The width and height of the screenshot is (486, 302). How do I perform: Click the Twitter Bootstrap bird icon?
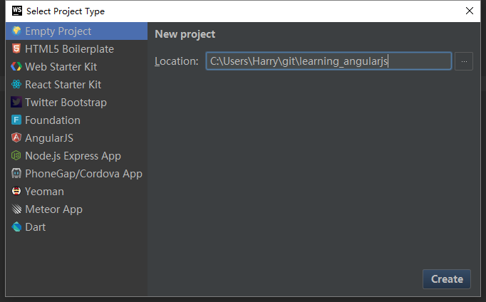(x=16, y=103)
